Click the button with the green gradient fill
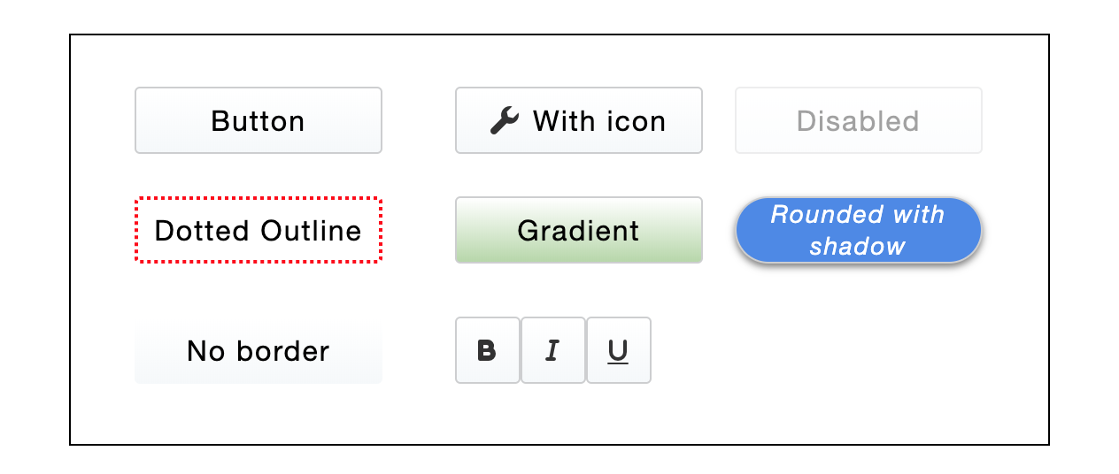Screen dimensions: 1119x474 [x=579, y=230]
